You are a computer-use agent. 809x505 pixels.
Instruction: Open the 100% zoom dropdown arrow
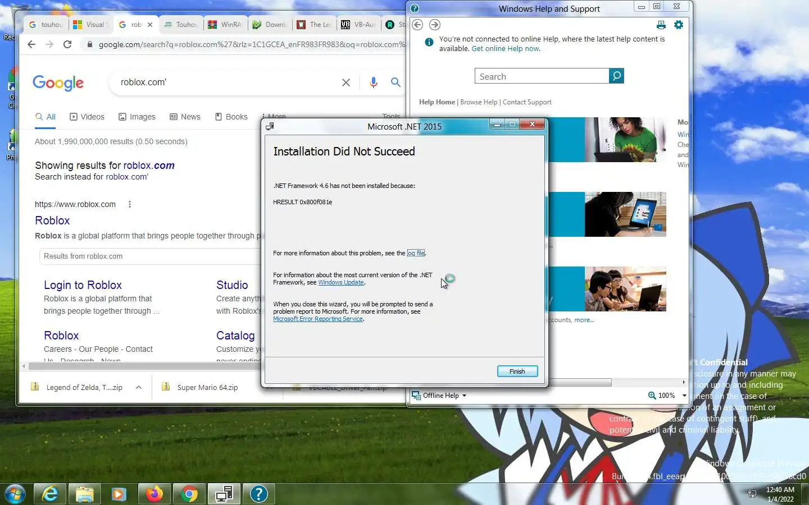(684, 396)
